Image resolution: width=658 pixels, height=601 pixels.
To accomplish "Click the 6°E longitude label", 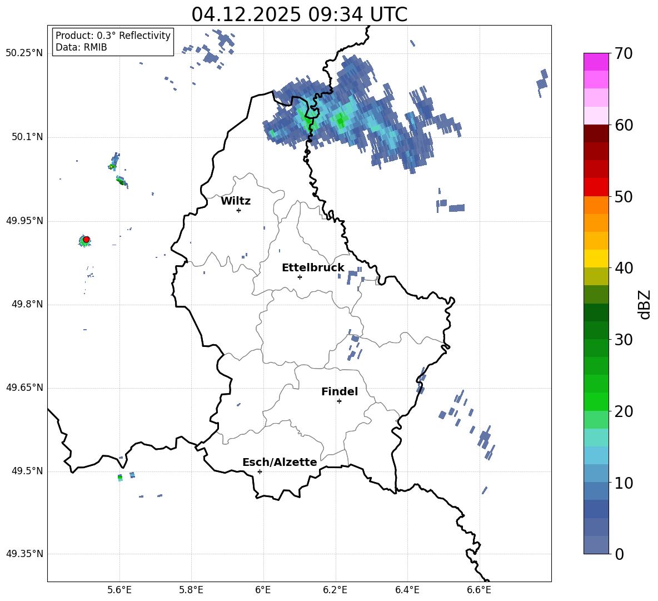I will (263, 590).
